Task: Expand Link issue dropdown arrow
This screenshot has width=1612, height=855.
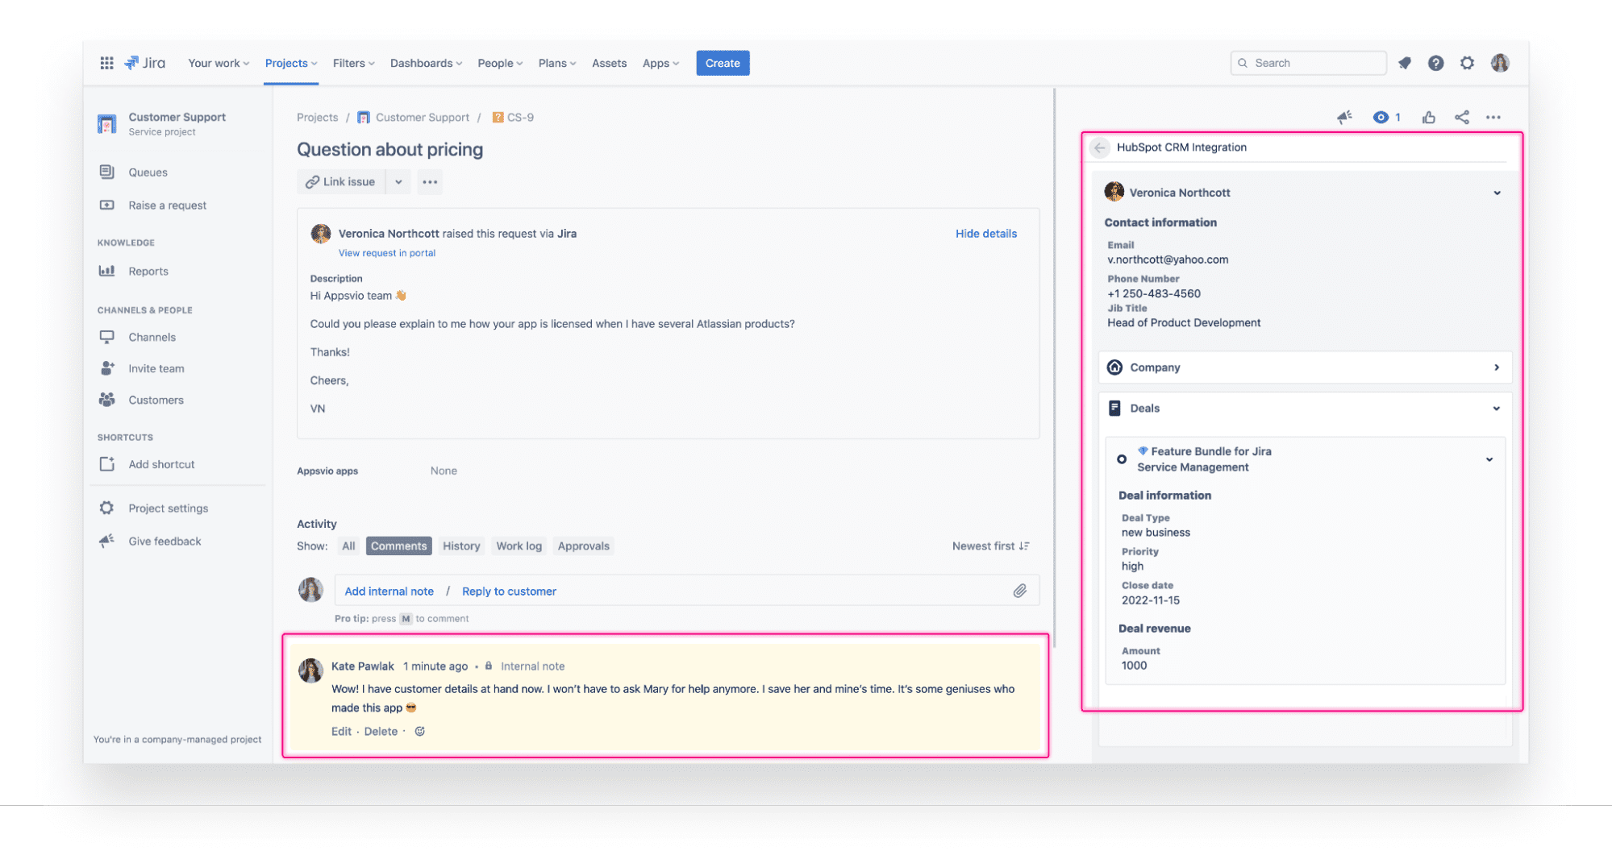Action: point(398,182)
